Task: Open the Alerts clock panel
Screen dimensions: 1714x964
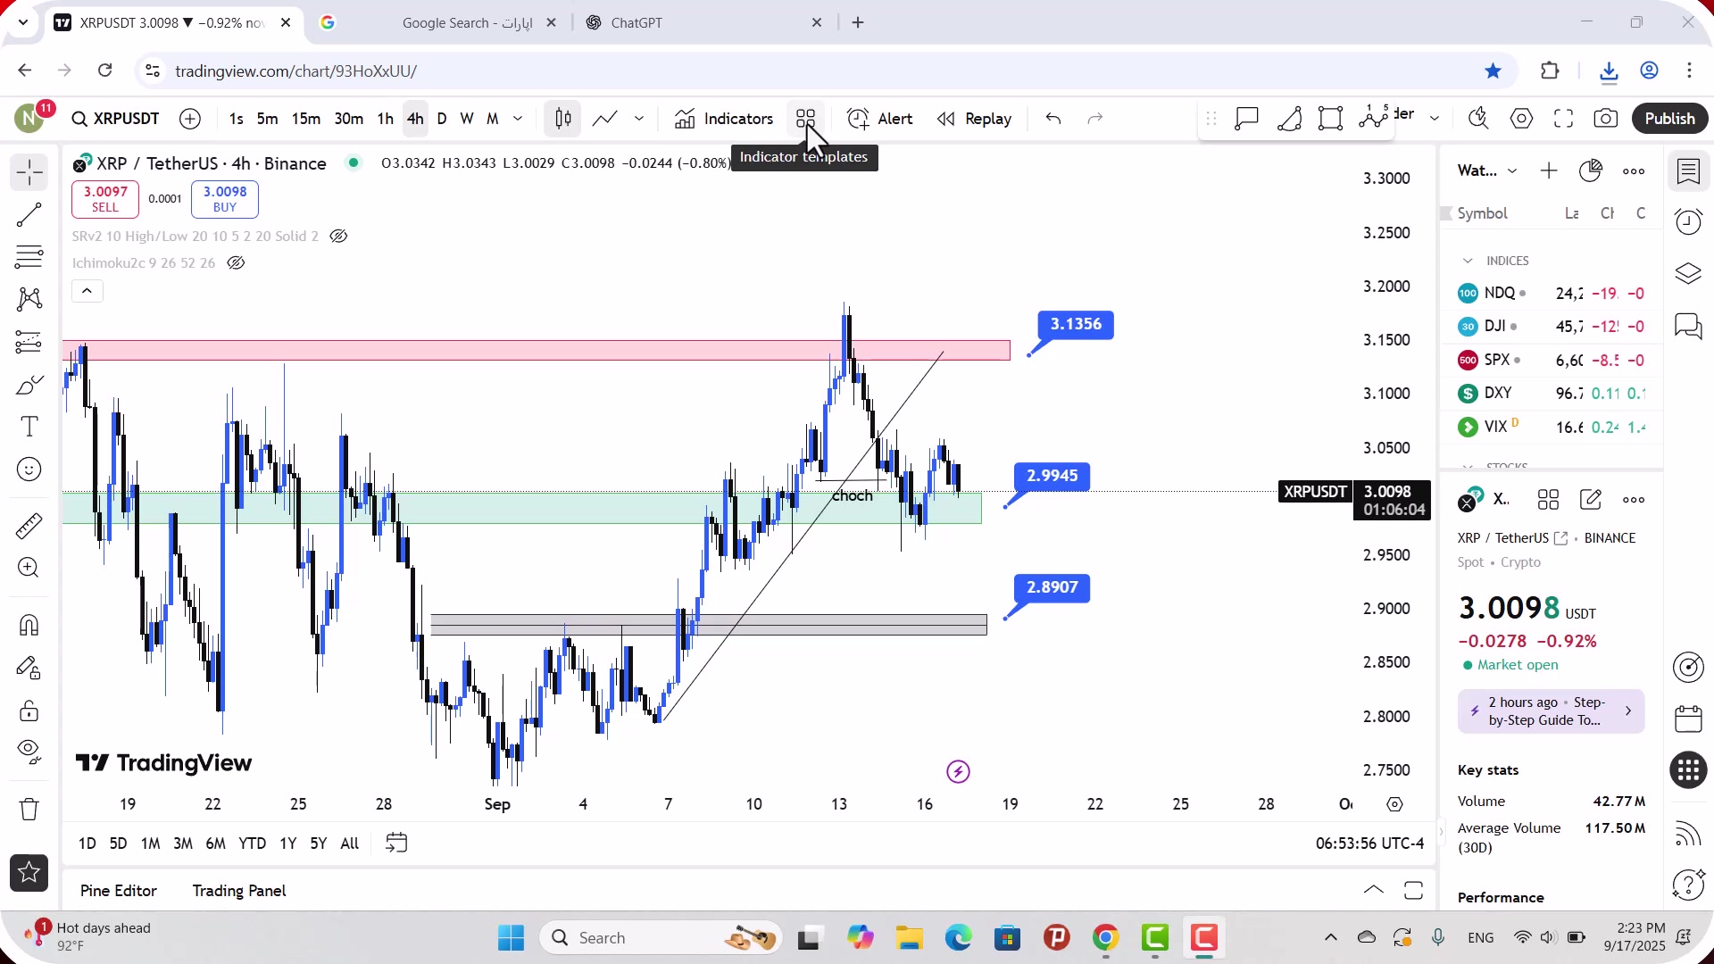Action: [x=1688, y=221]
